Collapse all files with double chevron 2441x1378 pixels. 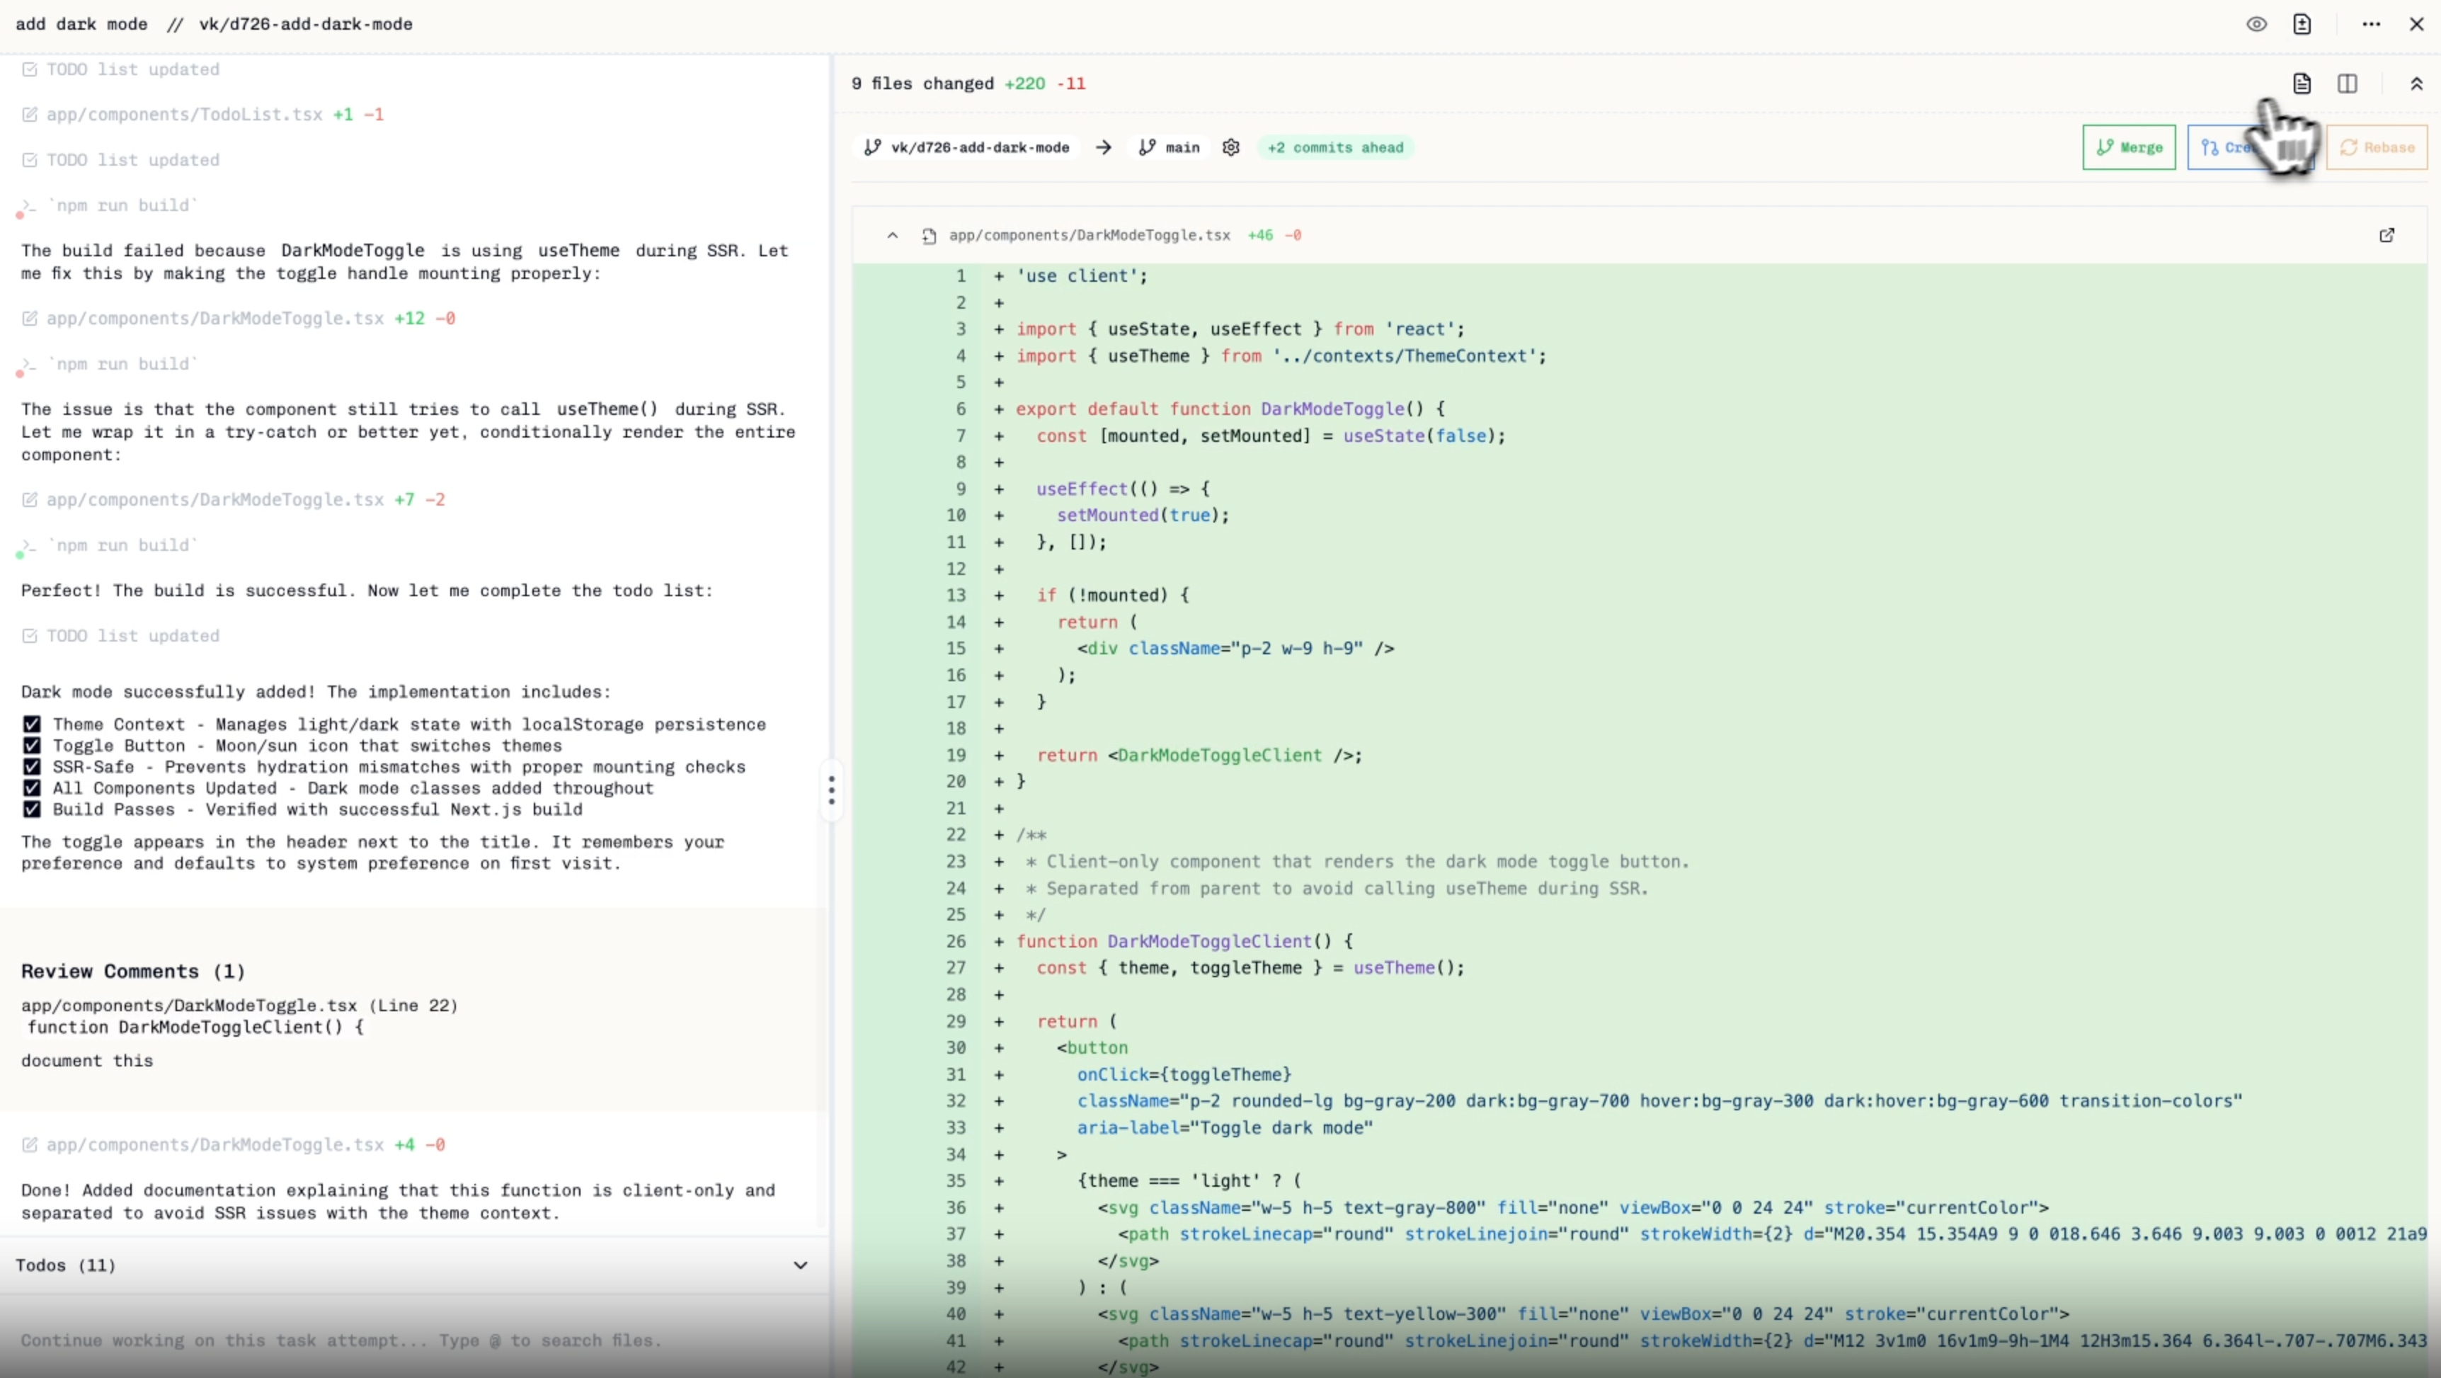tap(2416, 84)
